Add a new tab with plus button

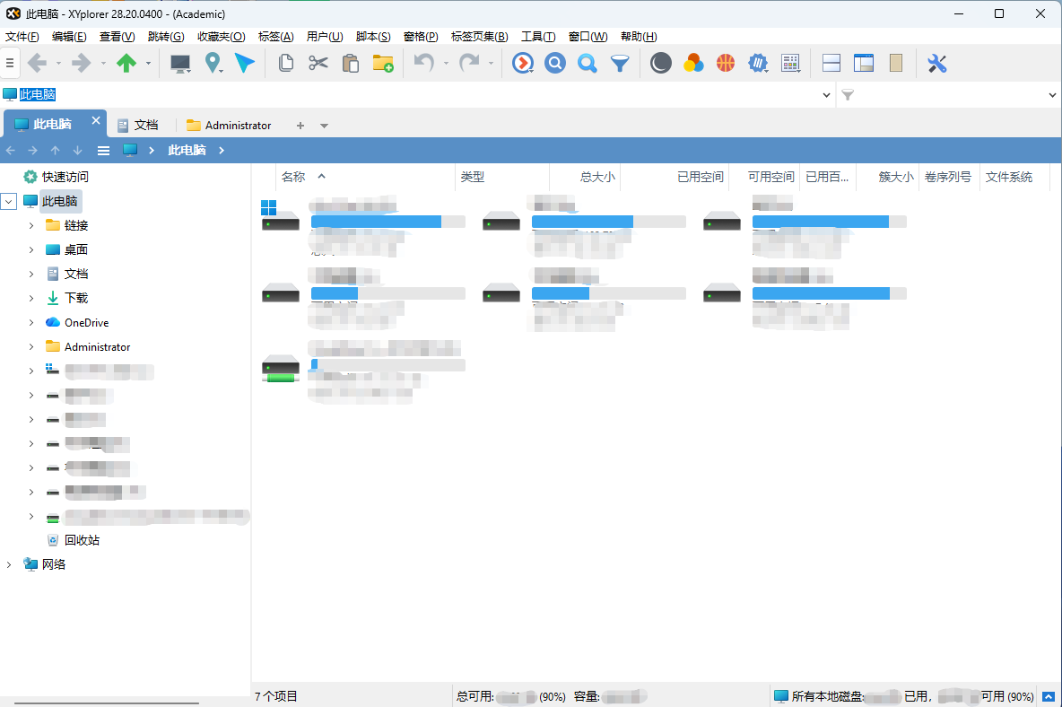click(x=300, y=126)
